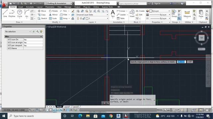Click the TOP face of ViewCube
This screenshot has width=213, height=119.
pos(201,38)
